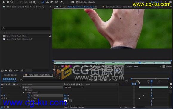Delete selected project item with trash icon
Image resolution: width=173 pixels, height=109 pixels.
pyautogui.click(x=22, y=70)
